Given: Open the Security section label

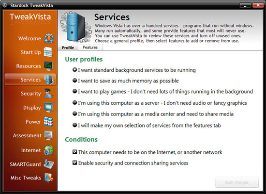Looking at the screenshot, I should [30, 94].
